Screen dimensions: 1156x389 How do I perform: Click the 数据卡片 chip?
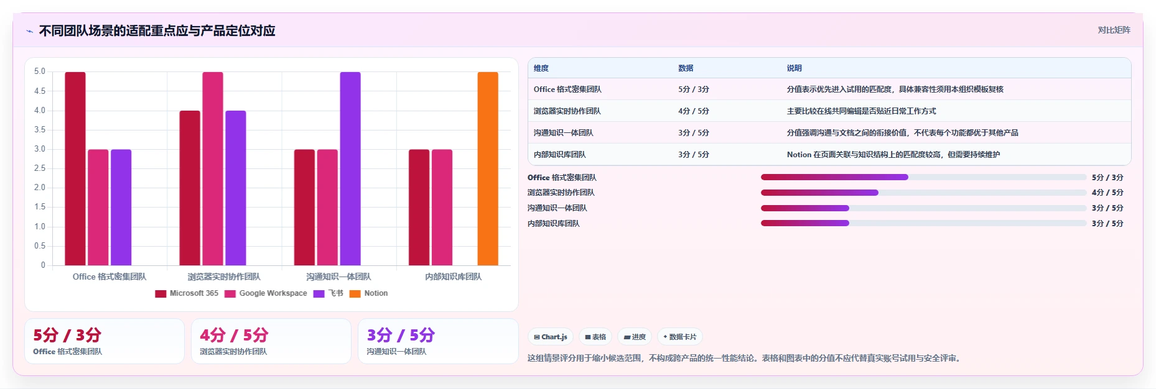(x=680, y=337)
